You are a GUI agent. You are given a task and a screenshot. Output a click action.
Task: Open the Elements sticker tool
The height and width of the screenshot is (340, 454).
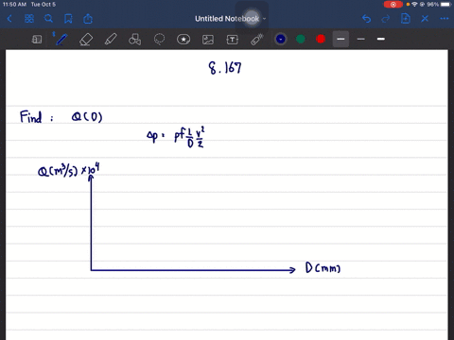183,40
